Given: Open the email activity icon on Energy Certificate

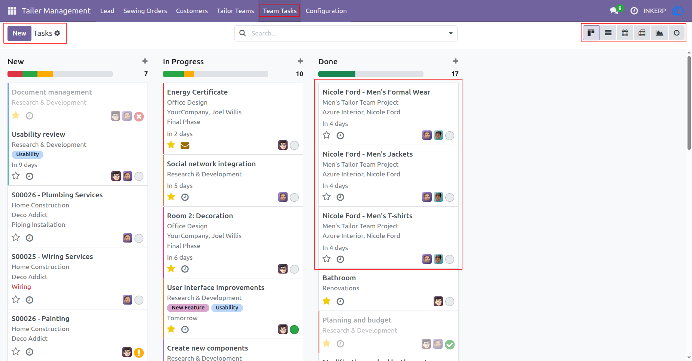Looking at the screenshot, I should point(185,145).
